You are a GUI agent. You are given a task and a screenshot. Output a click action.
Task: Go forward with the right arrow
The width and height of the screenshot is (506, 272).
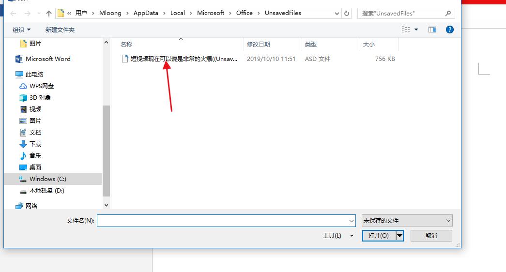pyautogui.click(x=28, y=13)
